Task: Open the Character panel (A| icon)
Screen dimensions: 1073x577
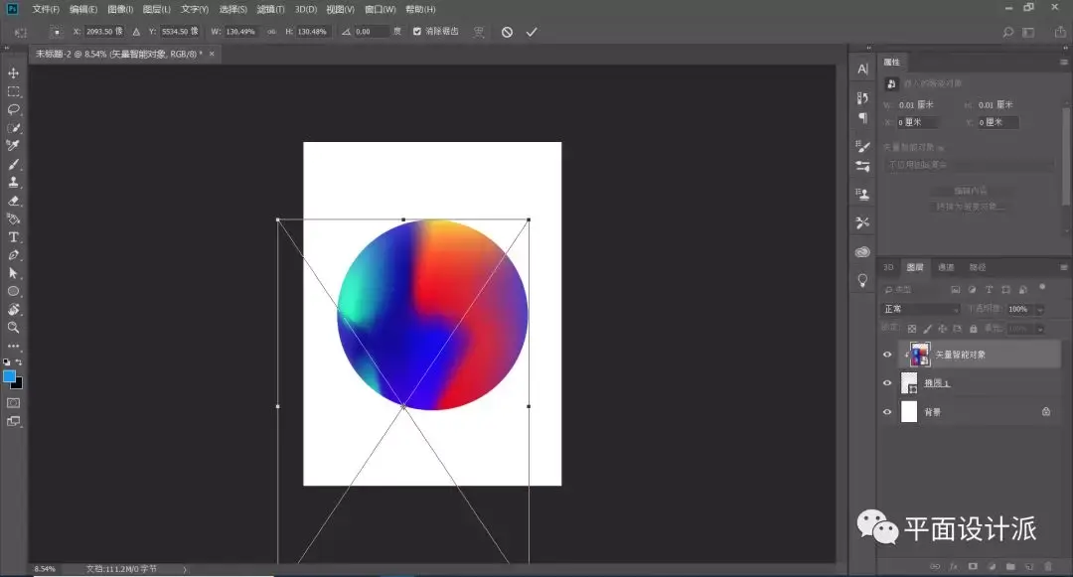Action: click(x=863, y=70)
